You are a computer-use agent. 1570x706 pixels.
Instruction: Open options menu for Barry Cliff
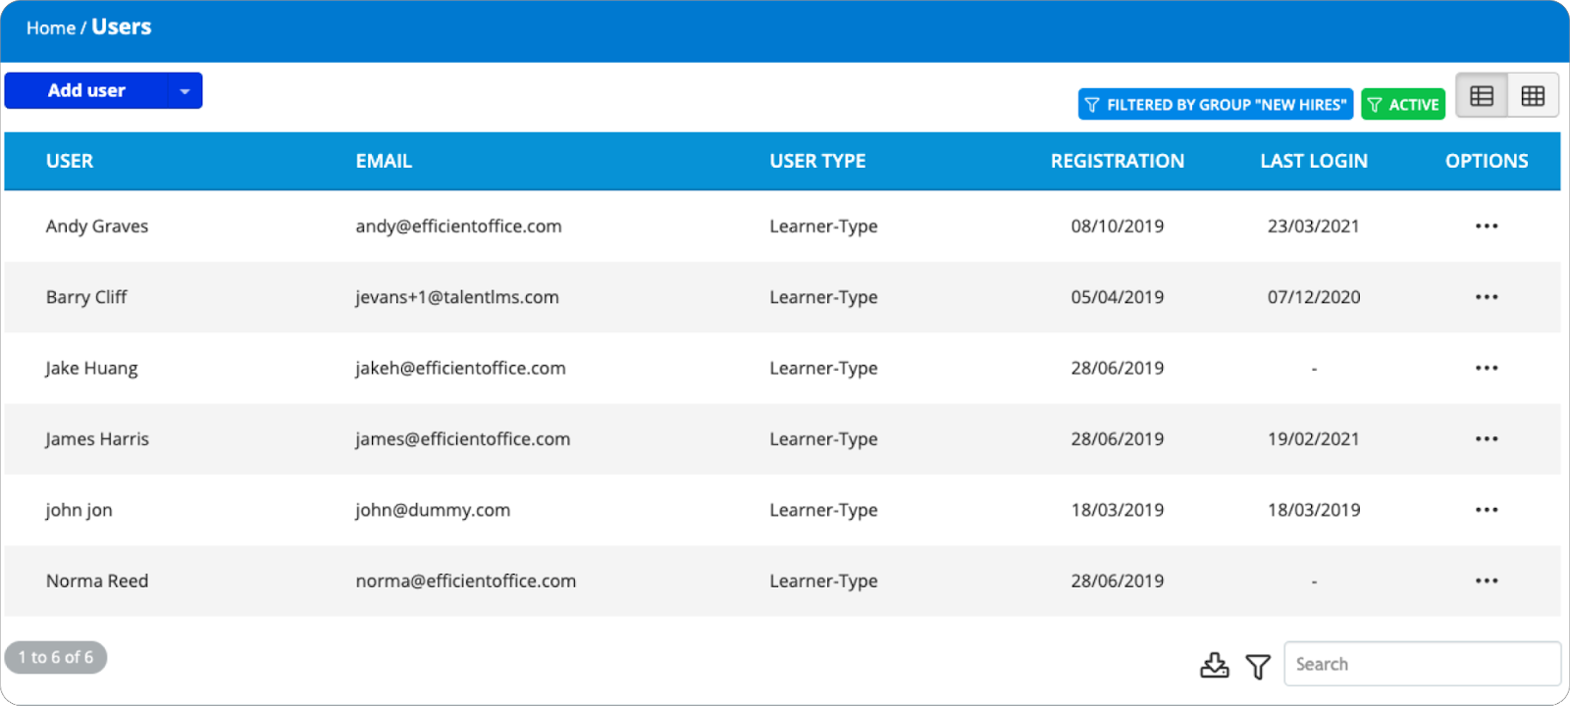point(1486,297)
